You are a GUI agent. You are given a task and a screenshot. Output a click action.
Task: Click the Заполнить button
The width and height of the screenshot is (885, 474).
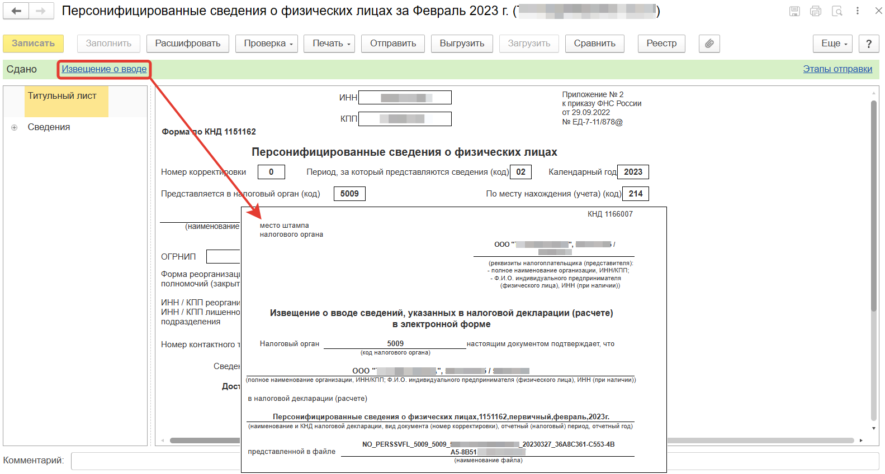[x=108, y=44]
